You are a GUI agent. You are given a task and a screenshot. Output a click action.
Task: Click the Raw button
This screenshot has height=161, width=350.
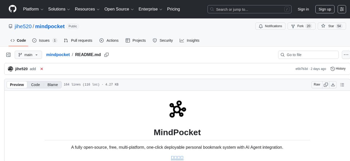317,84
